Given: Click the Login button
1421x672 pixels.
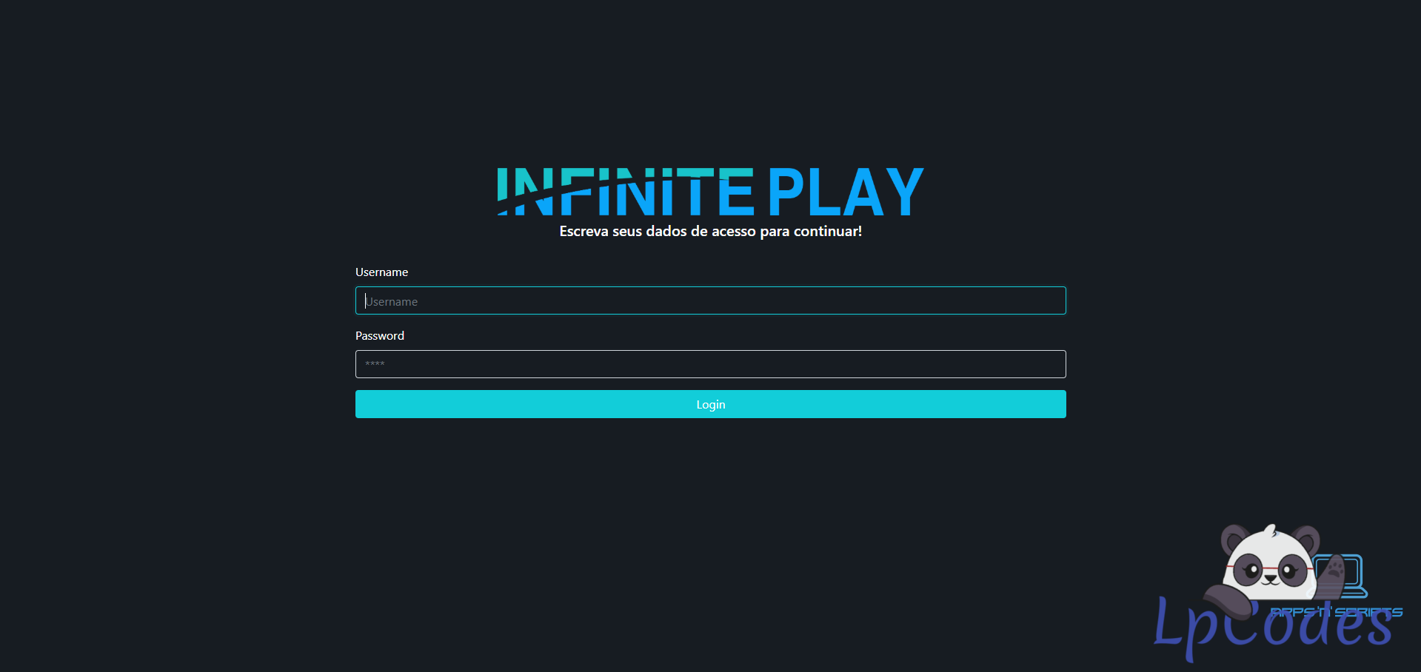Looking at the screenshot, I should click(710, 404).
